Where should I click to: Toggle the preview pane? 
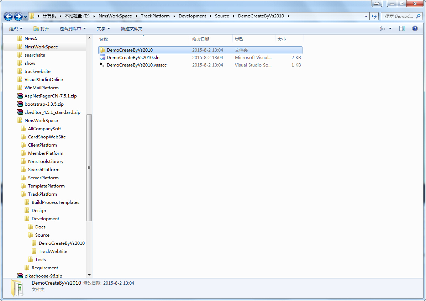coord(402,28)
